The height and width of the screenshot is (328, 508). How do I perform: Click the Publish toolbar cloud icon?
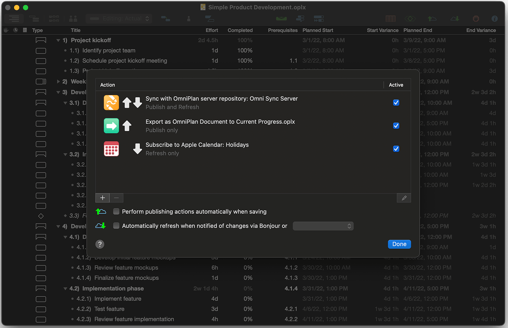[x=431, y=18]
